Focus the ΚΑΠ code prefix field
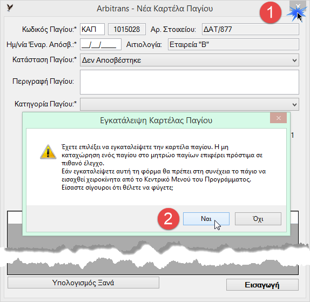Screen dimensions: 310x302 92,29
